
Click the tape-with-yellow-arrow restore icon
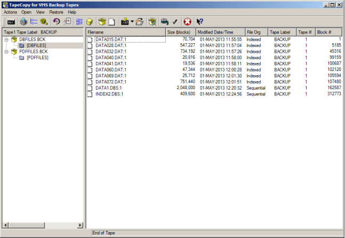click(x=125, y=21)
